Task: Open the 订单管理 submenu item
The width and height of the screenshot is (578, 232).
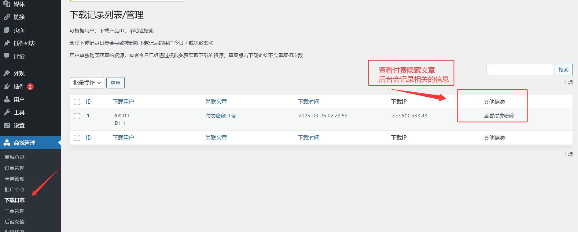Action: (x=14, y=168)
